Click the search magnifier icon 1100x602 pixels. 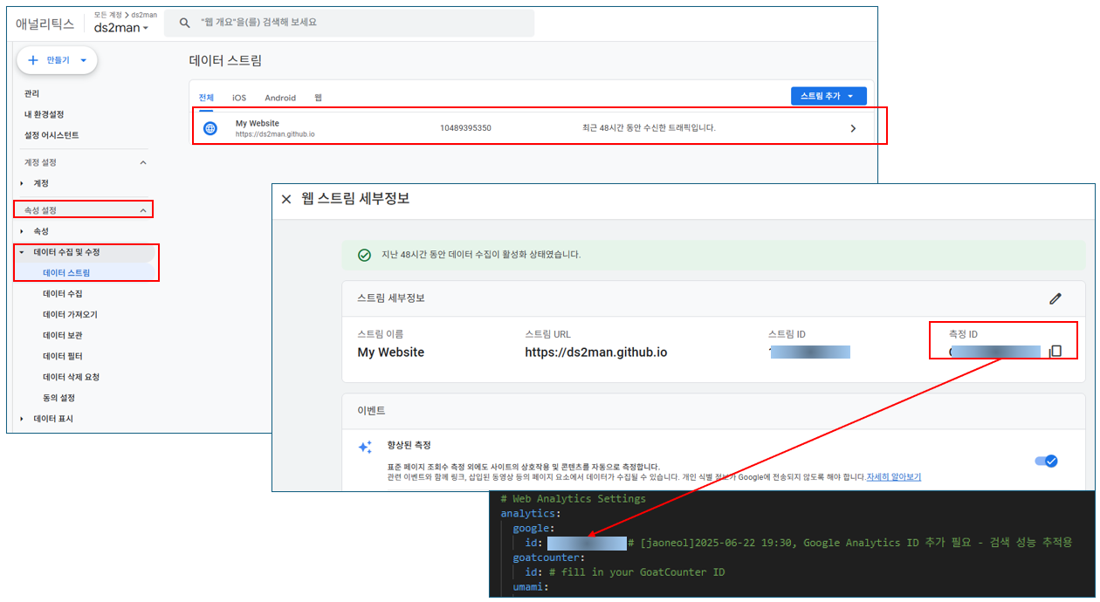pyautogui.click(x=184, y=23)
